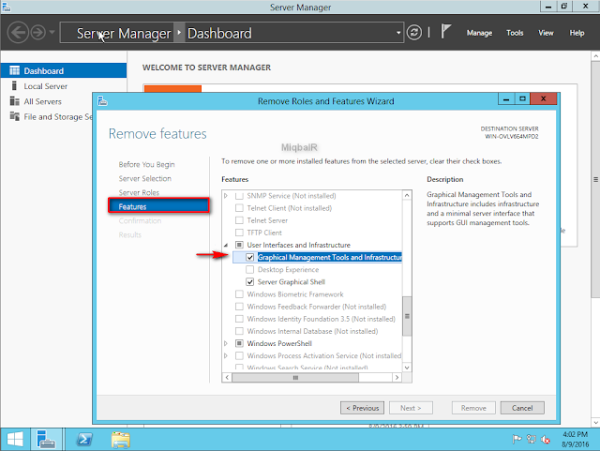Toggle Windows Feedback Forwarder checkbox
This screenshot has width=600, height=451.
point(239,307)
